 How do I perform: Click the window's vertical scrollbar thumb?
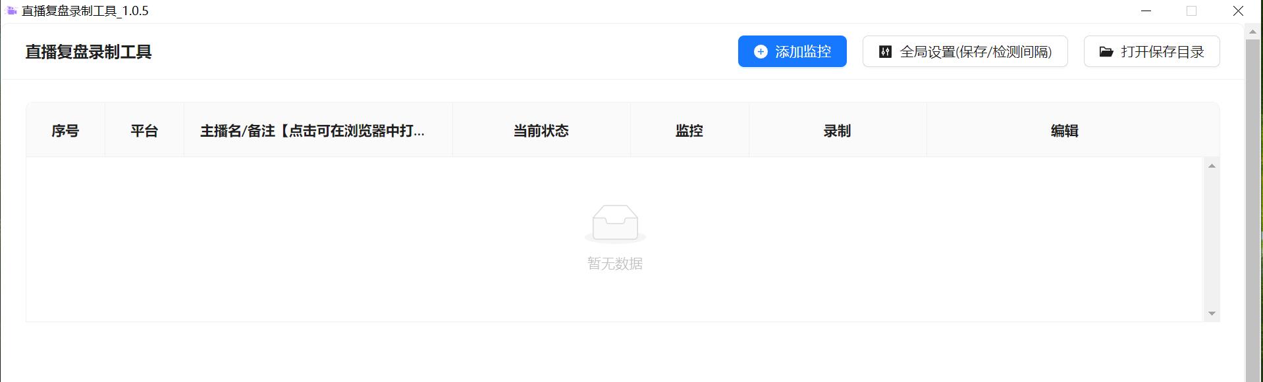[1252, 210]
